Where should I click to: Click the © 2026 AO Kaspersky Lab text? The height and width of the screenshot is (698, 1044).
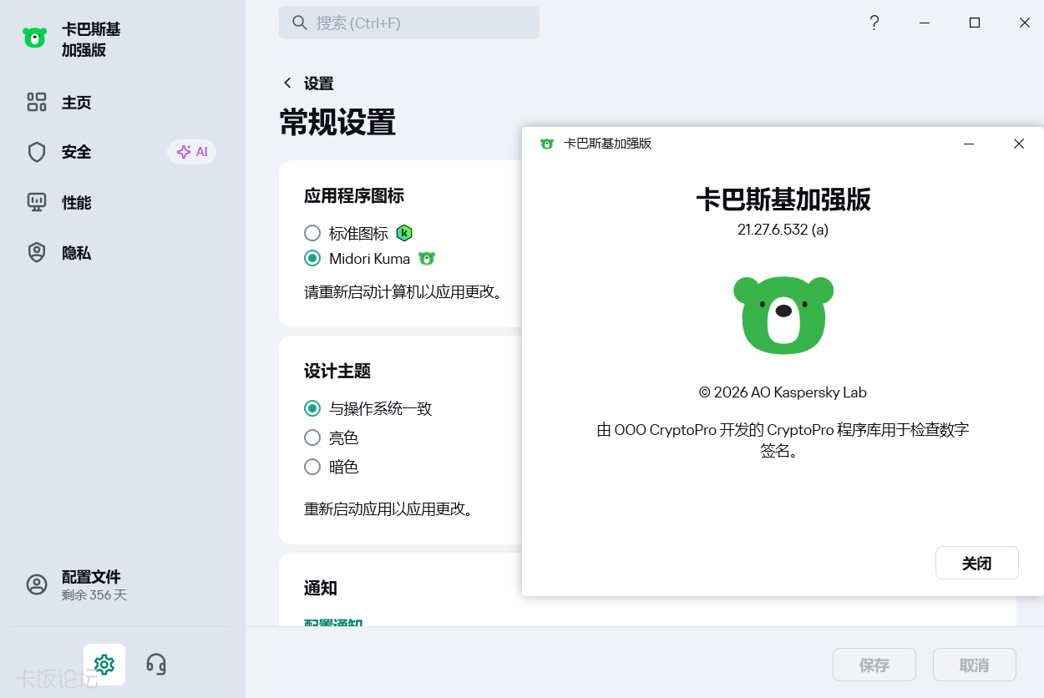[x=783, y=392]
